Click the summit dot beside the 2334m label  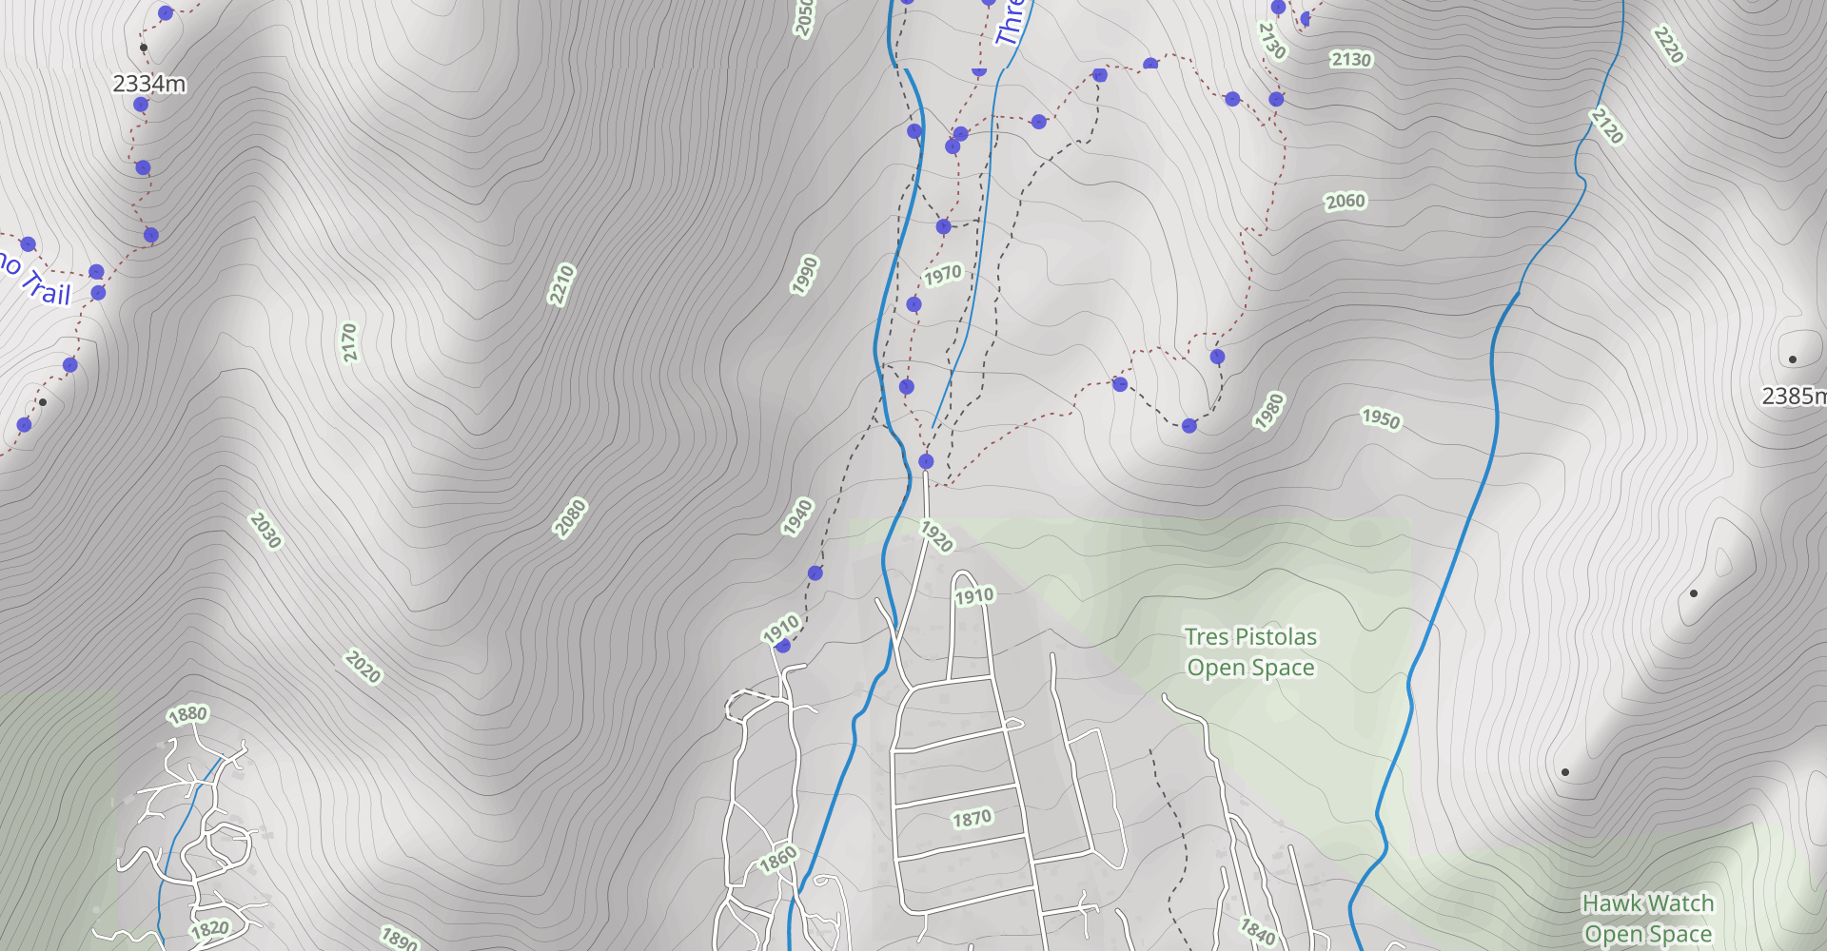[x=144, y=48]
